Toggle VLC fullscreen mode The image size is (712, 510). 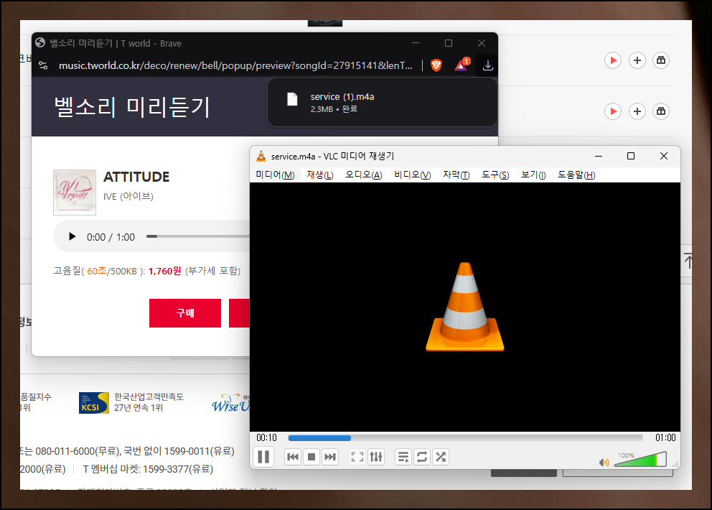(x=357, y=457)
